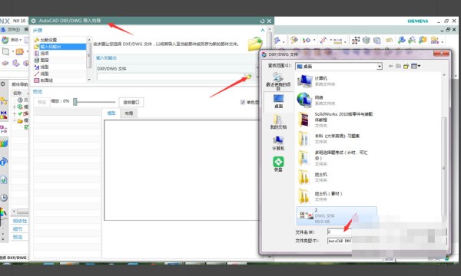The width and height of the screenshot is (461, 276).
Task: Open the gear settings icon in wizard title bar
Action: tap(34, 21)
